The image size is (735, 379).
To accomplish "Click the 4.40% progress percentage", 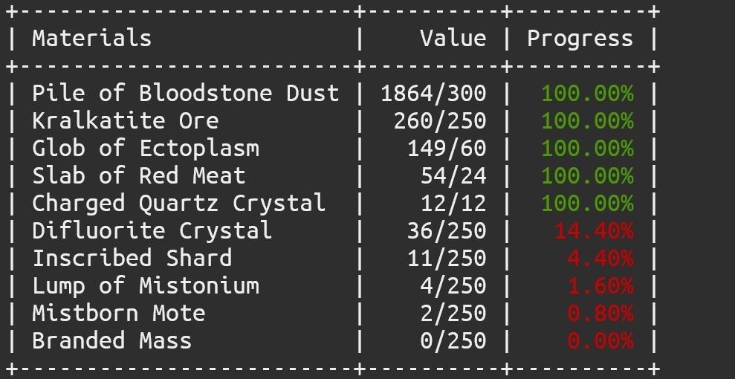I will click(x=600, y=259).
